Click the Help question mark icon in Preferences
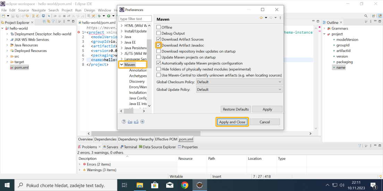383x191 pixels. coord(124,121)
